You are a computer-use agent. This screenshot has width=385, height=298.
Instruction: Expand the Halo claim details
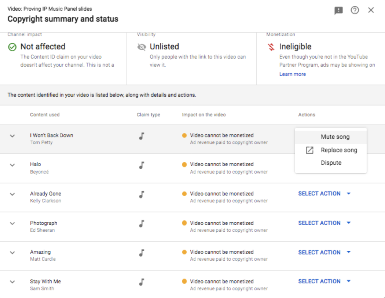(12, 165)
